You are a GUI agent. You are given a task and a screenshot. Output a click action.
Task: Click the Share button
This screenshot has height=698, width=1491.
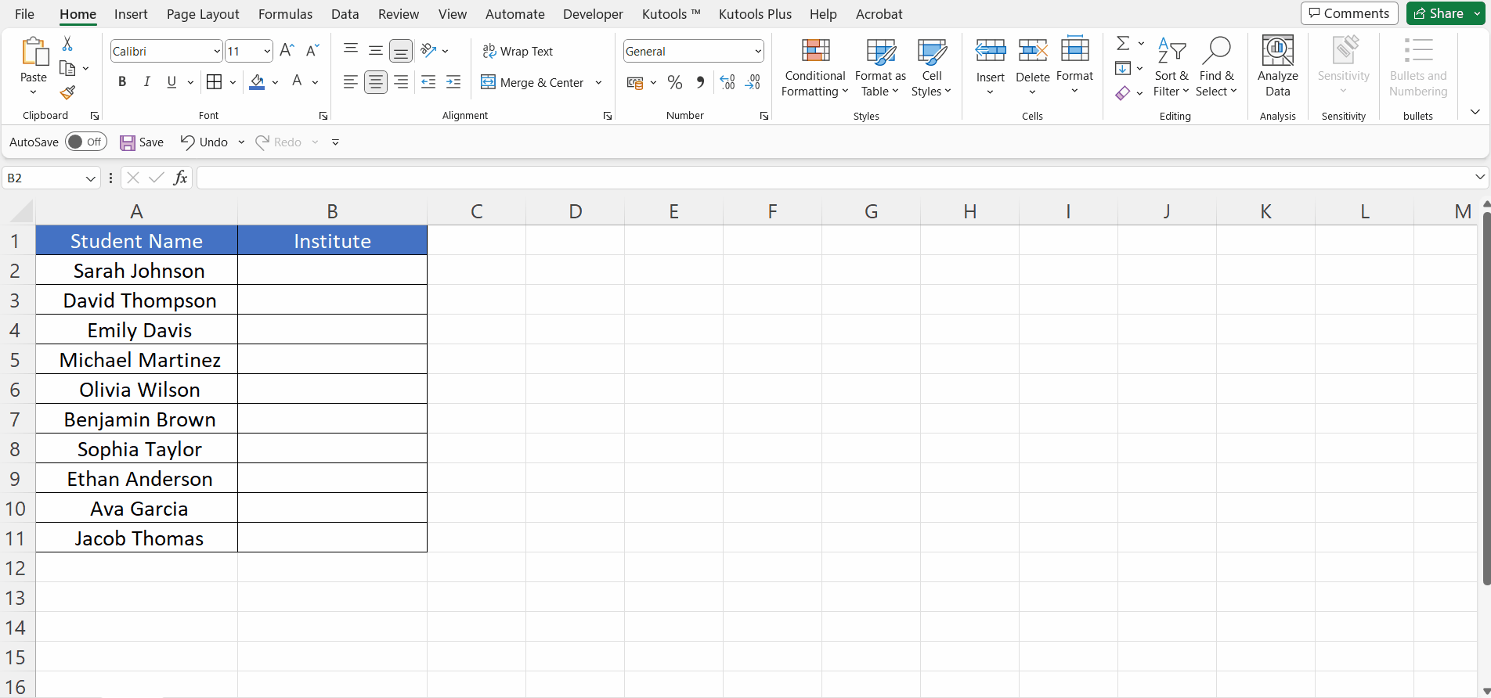(x=1439, y=13)
